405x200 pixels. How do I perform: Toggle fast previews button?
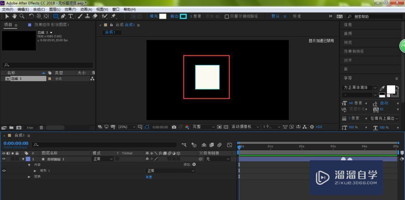click(x=292, y=127)
